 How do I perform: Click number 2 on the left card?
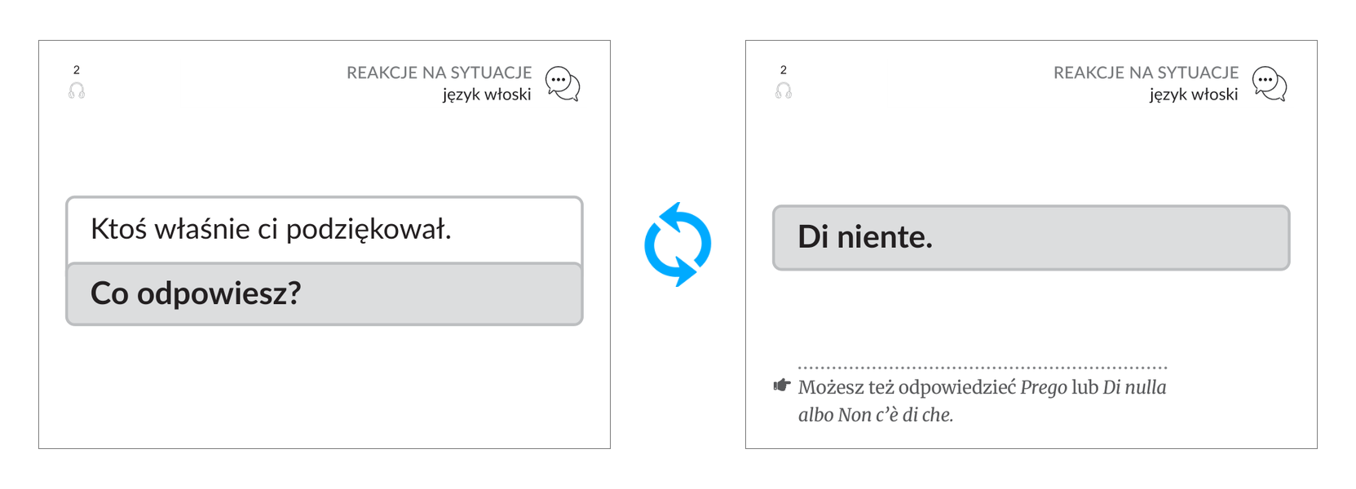[x=77, y=70]
